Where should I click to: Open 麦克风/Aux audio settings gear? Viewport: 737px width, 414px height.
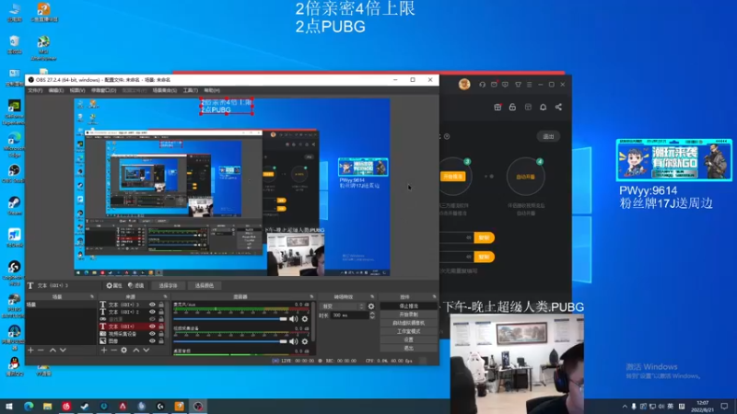[x=305, y=319]
